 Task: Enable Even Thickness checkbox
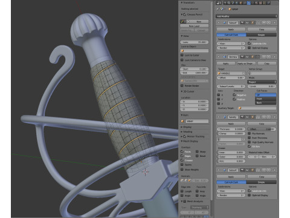coord(249,137)
